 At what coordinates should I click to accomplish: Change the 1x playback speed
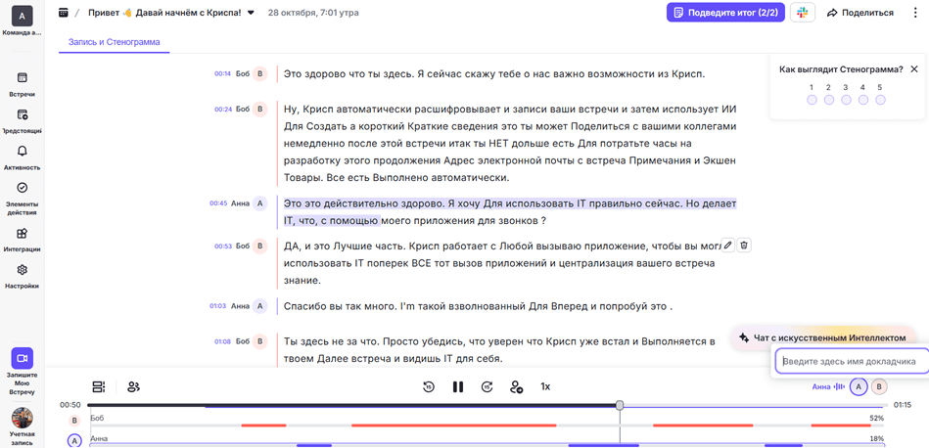(545, 387)
